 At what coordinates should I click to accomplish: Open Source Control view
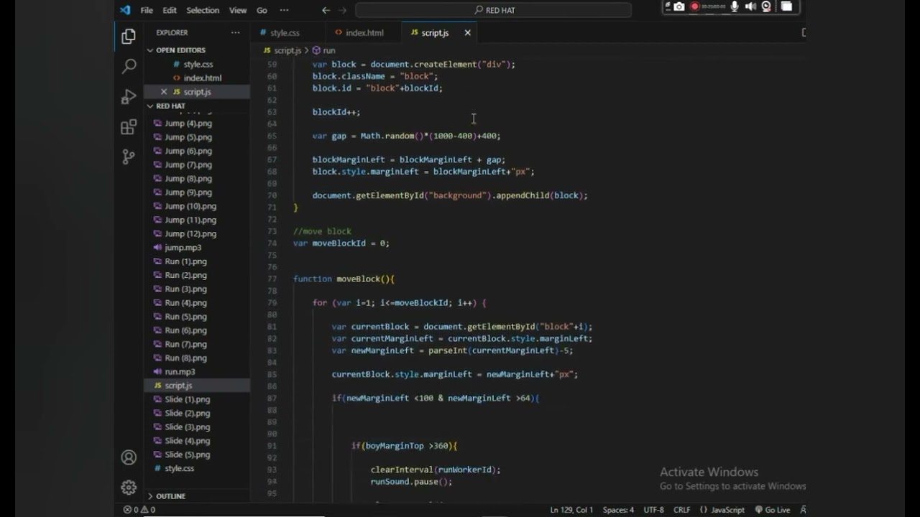[129, 157]
